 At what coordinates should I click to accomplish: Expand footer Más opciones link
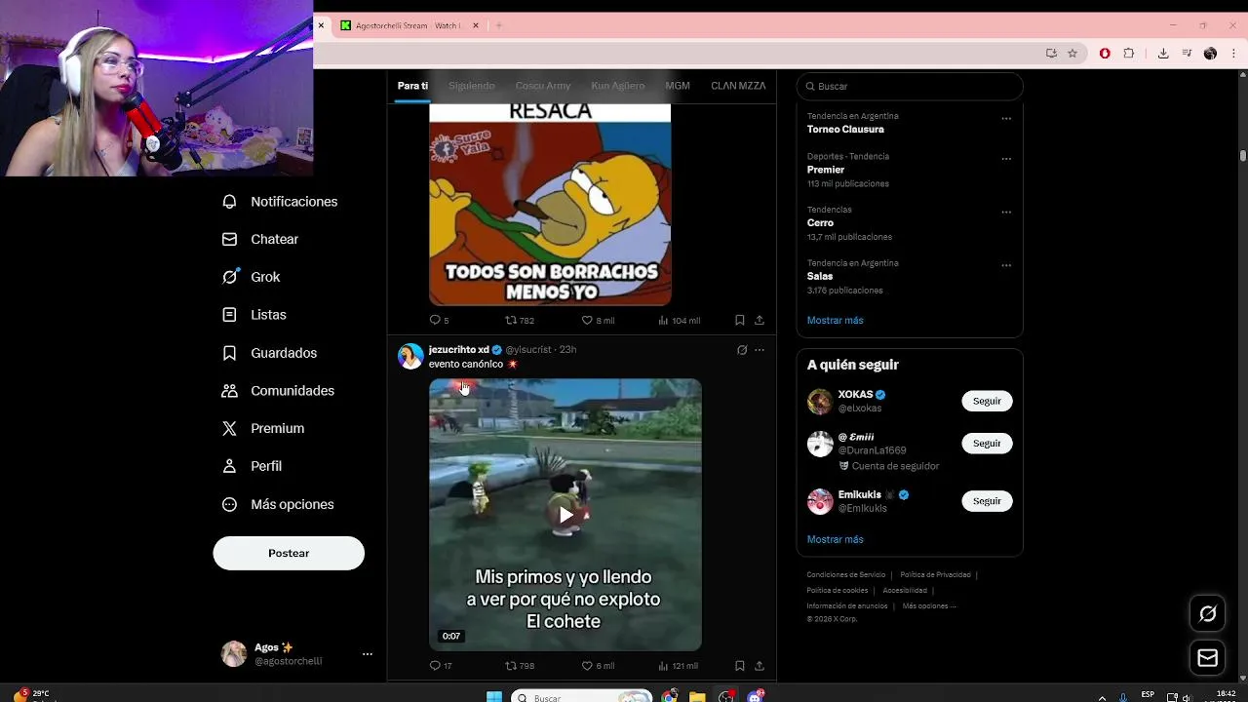point(929,605)
